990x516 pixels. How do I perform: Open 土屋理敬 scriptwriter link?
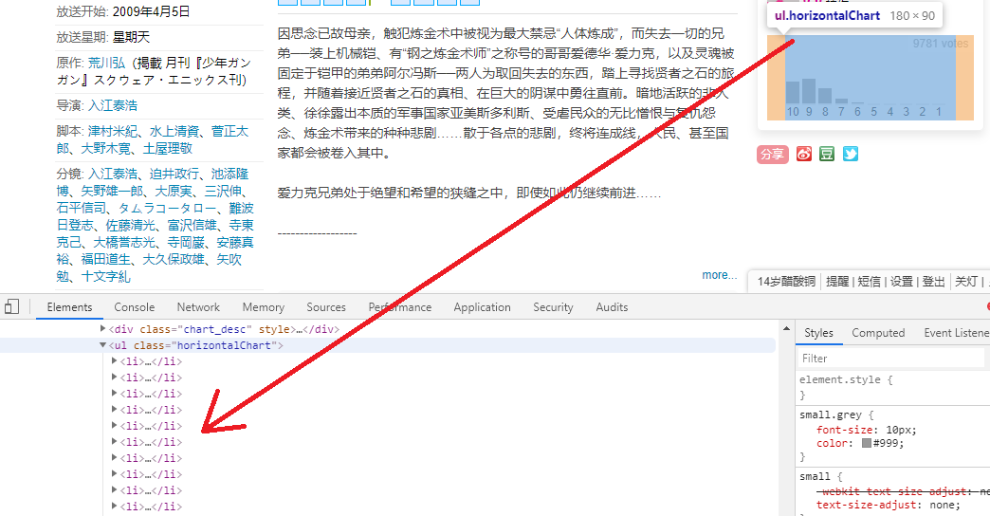pyautogui.click(x=168, y=148)
